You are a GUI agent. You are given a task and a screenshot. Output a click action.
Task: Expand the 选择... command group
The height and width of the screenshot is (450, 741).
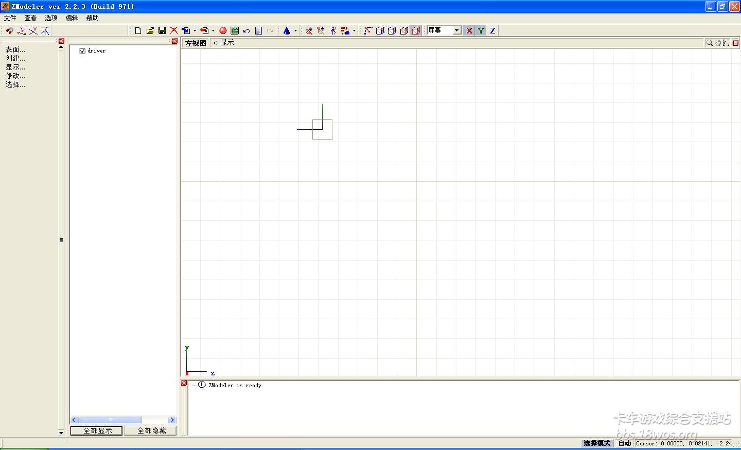click(15, 84)
